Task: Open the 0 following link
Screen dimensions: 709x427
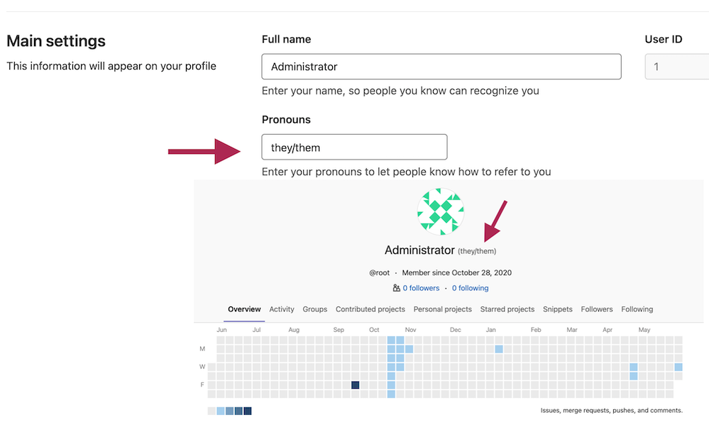Action: [x=470, y=288]
